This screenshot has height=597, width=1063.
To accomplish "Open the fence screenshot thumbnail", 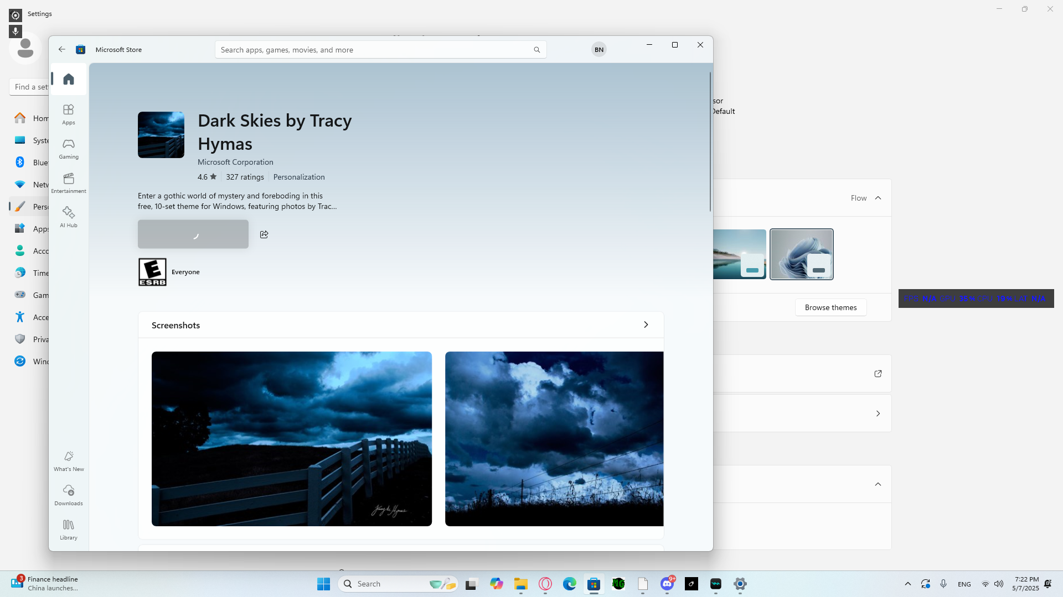I will point(292,438).
